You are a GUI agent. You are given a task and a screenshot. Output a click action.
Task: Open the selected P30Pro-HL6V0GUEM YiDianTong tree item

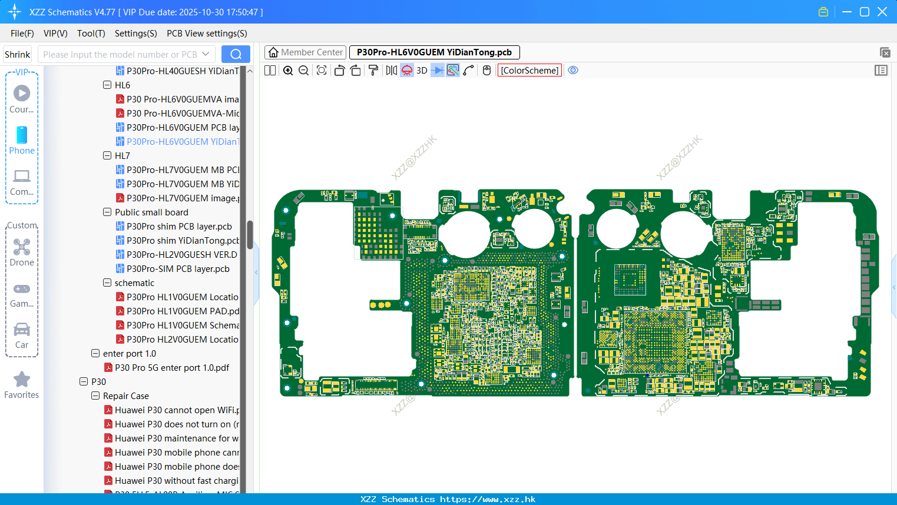(x=177, y=141)
